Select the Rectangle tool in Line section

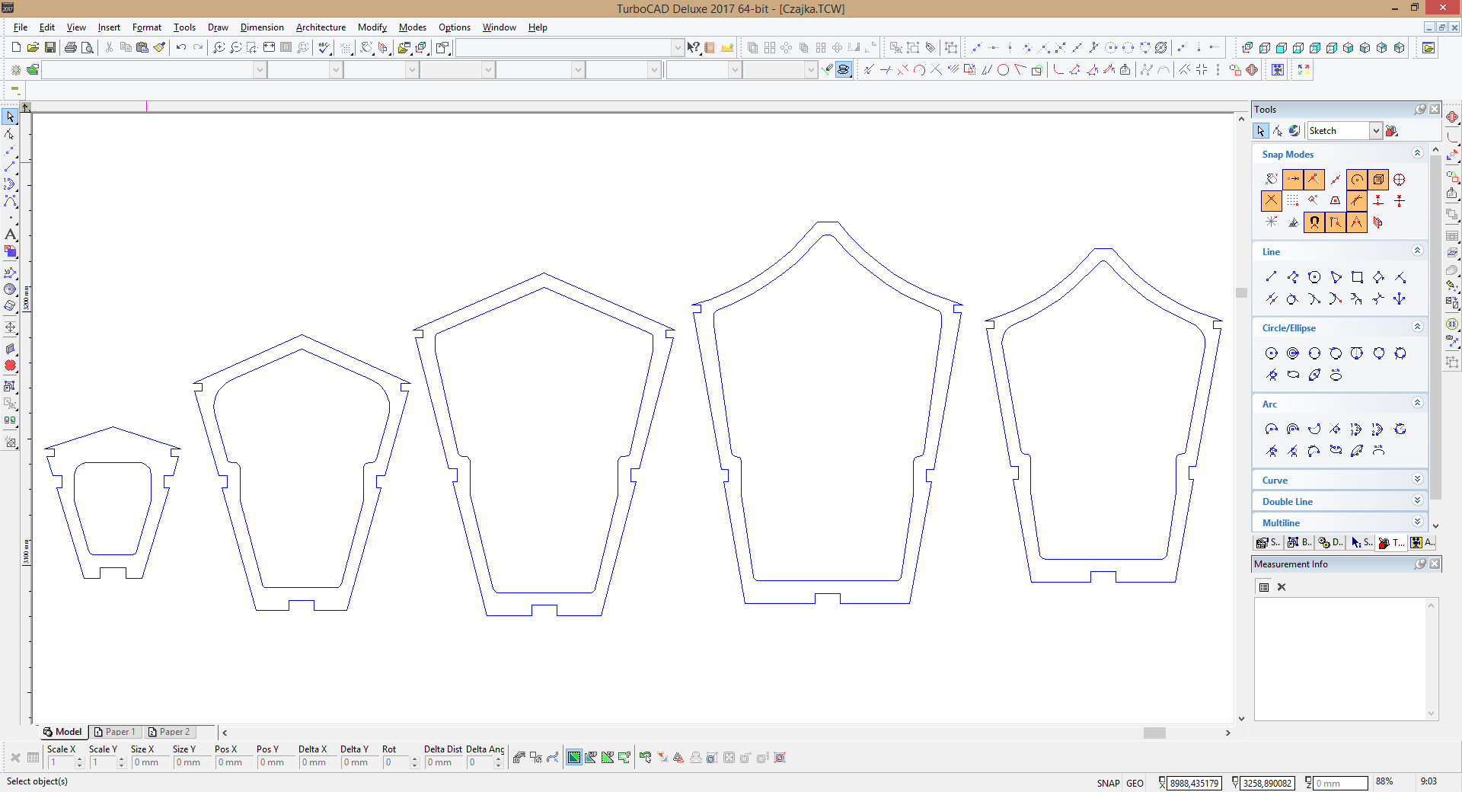1357,277
